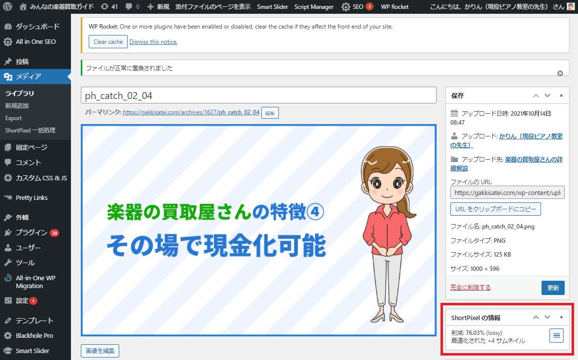Open the plugins menu with 39 badge
Viewport: 578px width, 360px height.
pyautogui.click(x=32, y=232)
